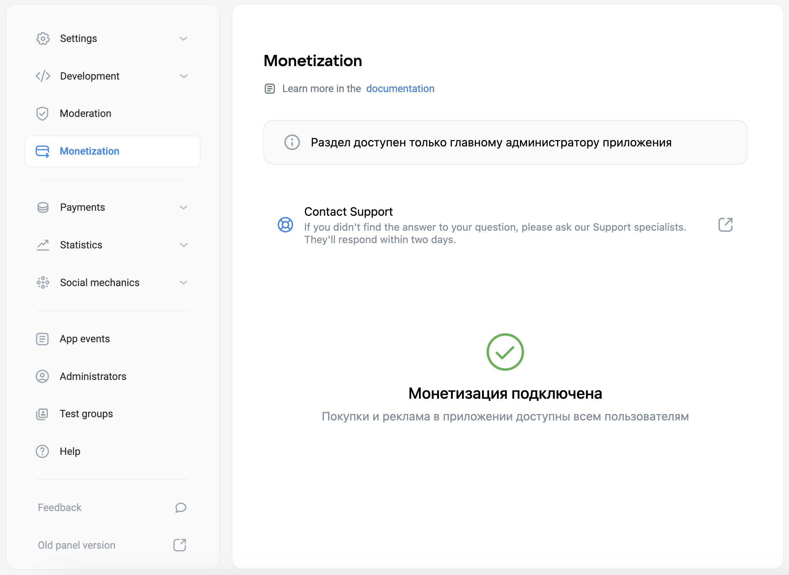Click the Statistics chart icon
Screen dimensions: 789x575
[43, 245]
